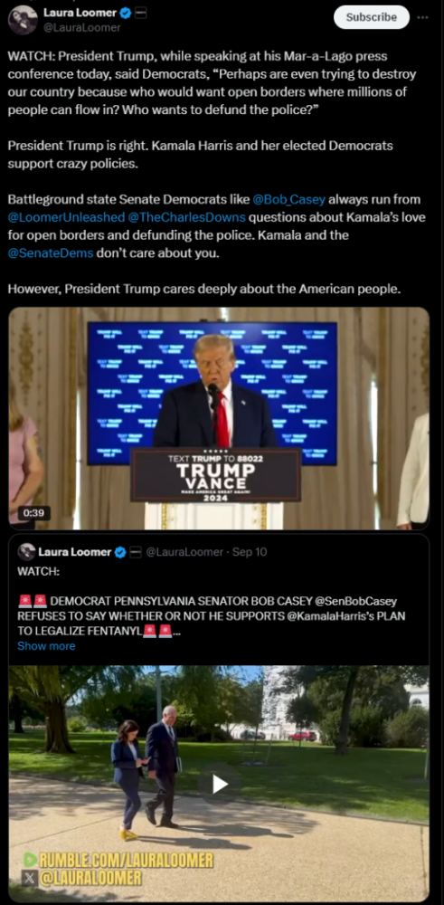
Task: Open the @TheCharlesDowns mention
Action: pos(187,217)
